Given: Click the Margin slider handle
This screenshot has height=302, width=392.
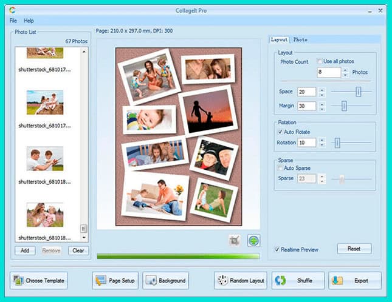Looking at the screenshot, I should click(x=344, y=106).
